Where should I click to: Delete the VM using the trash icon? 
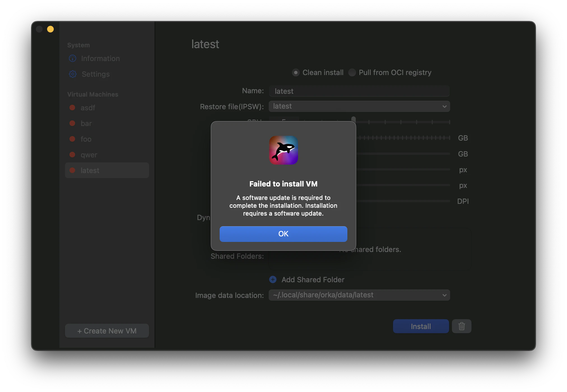[461, 326]
